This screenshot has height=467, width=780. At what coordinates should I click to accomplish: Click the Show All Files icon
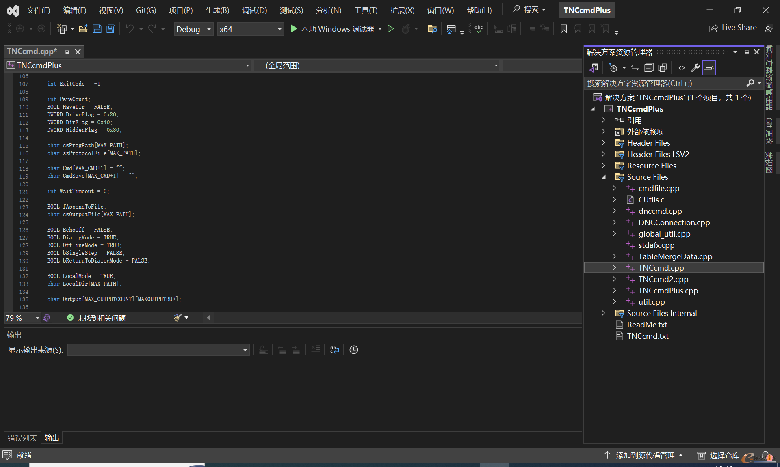tap(663, 68)
